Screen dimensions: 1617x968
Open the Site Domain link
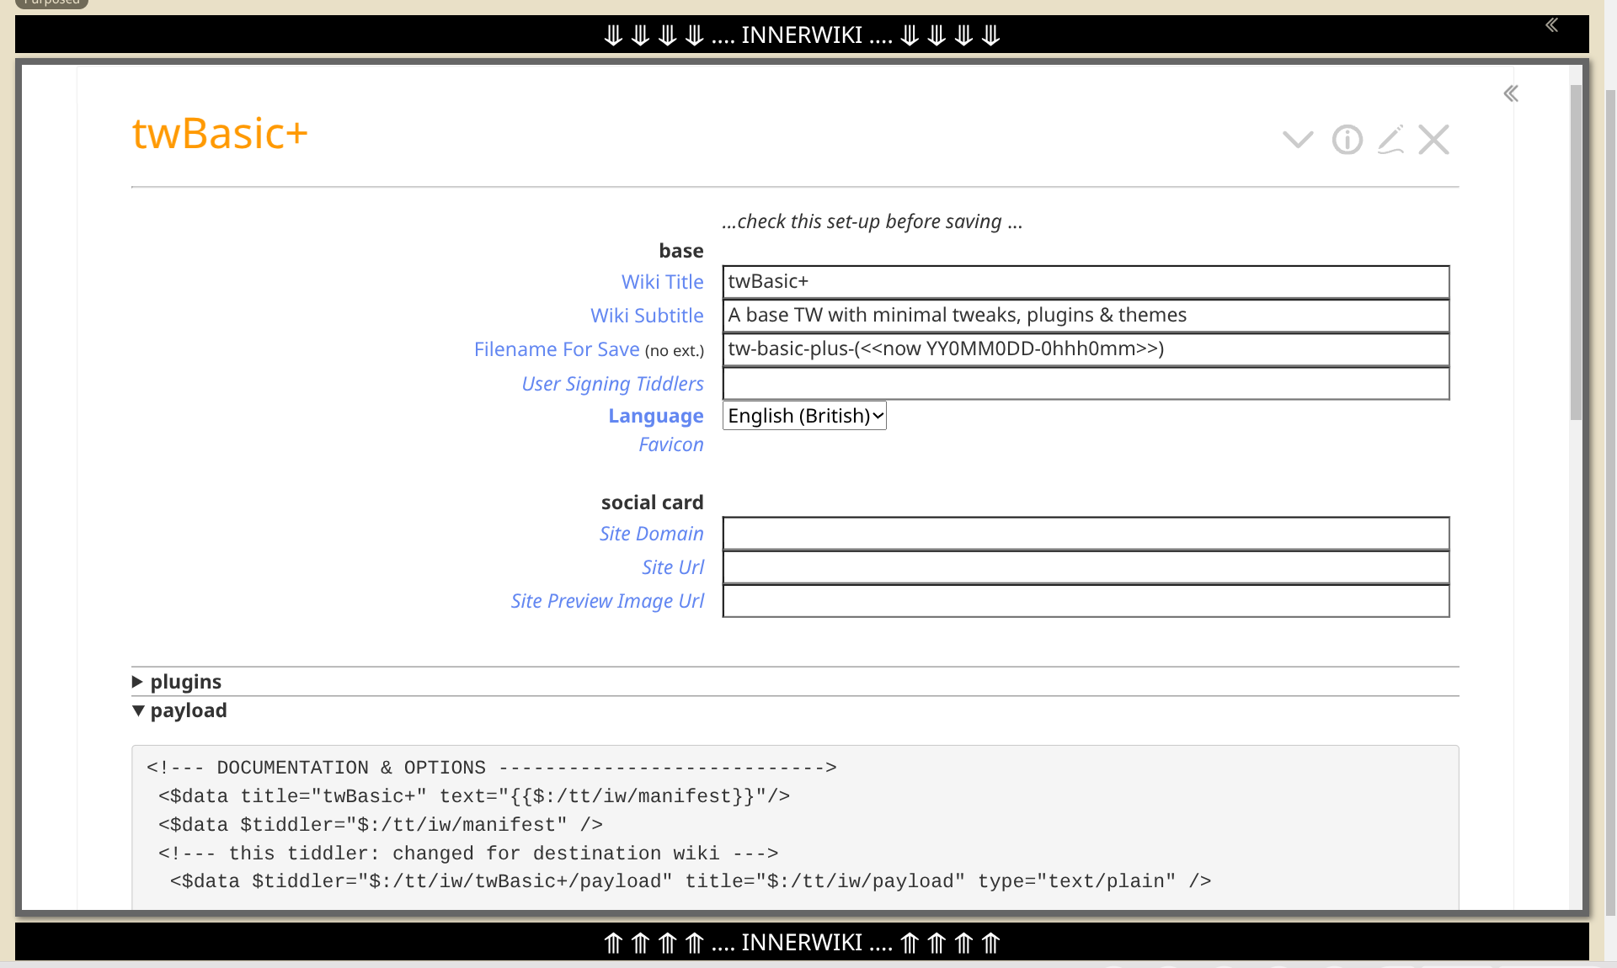coord(651,534)
